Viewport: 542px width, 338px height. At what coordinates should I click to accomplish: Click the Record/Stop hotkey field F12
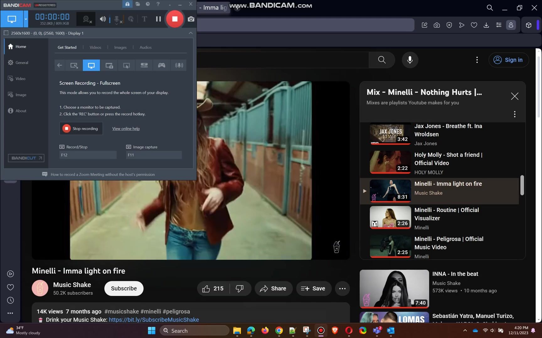[88, 155]
